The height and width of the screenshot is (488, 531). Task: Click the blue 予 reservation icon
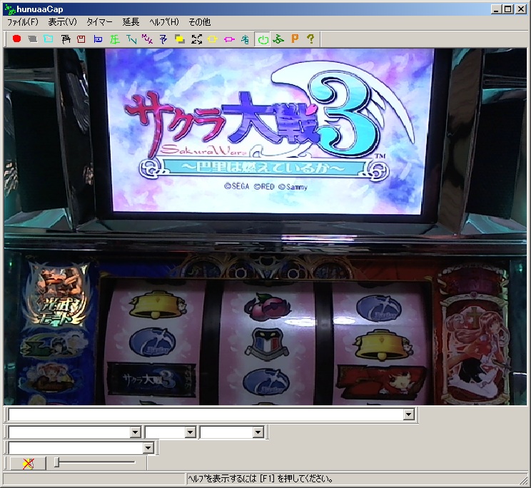point(163,39)
